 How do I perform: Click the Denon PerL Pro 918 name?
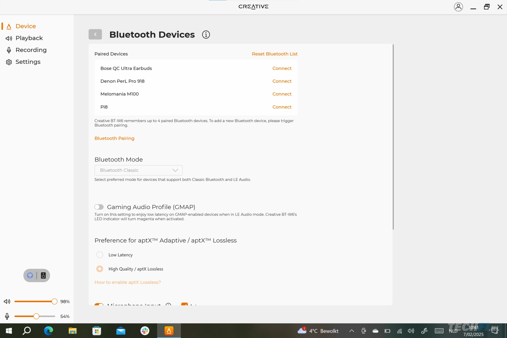pos(122,81)
